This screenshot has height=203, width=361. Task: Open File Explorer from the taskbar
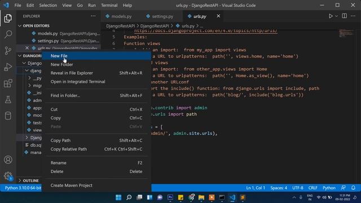click(x=201, y=197)
